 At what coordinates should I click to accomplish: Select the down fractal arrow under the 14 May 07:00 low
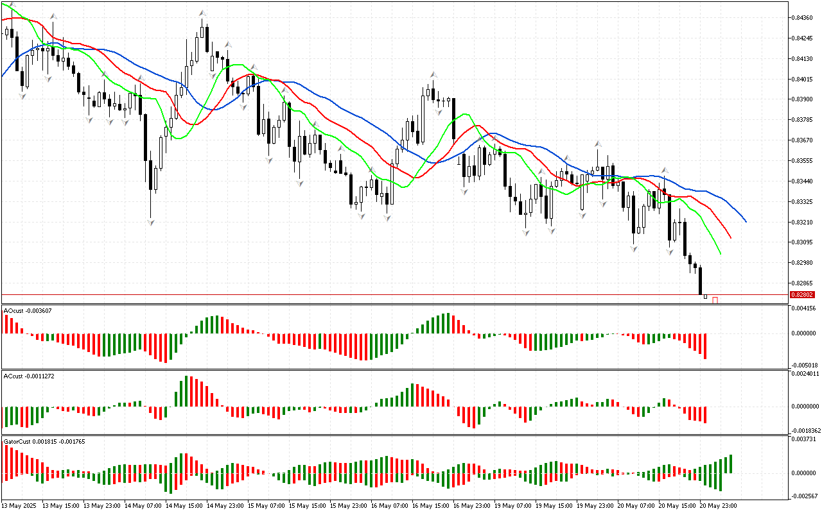(151, 223)
